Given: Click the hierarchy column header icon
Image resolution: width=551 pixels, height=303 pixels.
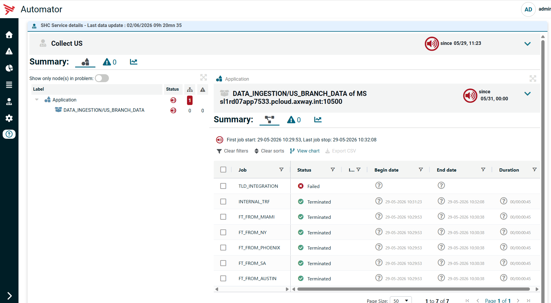Looking at the screenshot, I should (x=190, y=89).
